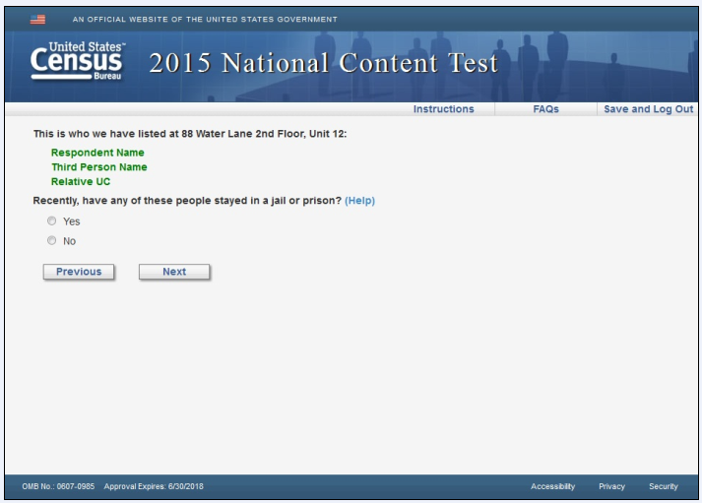Click the jail or prison question text

click(x=187, y=201)
